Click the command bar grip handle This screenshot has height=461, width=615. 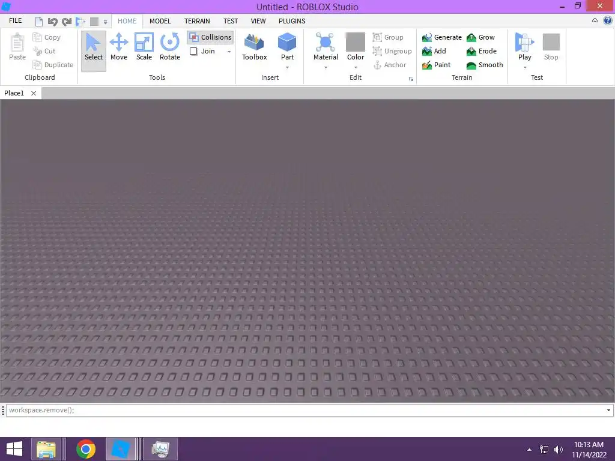(3, 410)
